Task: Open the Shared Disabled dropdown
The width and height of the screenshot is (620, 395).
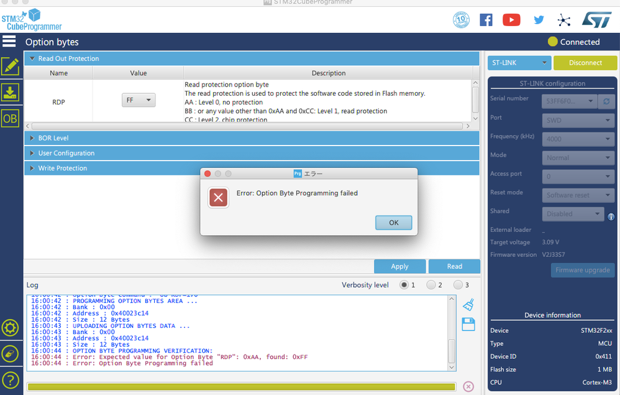Action: [573, 214]
